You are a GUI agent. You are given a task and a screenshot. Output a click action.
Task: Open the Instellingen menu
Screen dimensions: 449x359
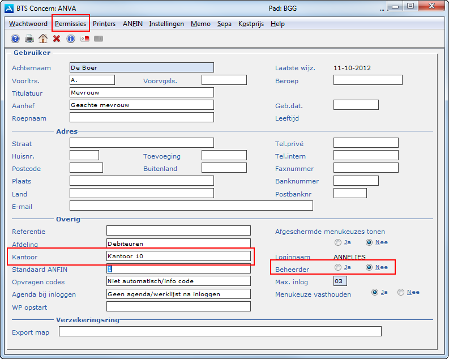(x=166, y=24)
